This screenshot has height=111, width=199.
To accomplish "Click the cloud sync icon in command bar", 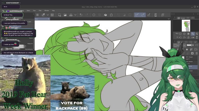I will (x=52, y=15).
